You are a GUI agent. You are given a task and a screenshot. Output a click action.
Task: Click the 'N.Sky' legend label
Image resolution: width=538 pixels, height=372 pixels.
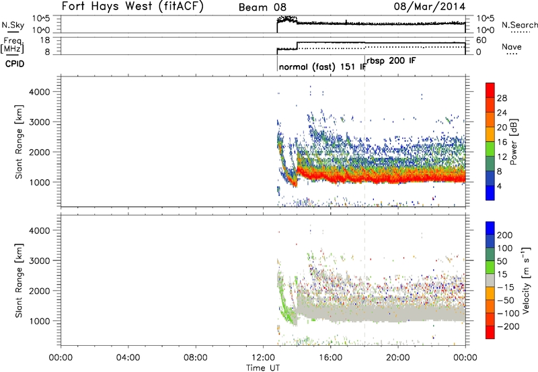click(13, 25)
